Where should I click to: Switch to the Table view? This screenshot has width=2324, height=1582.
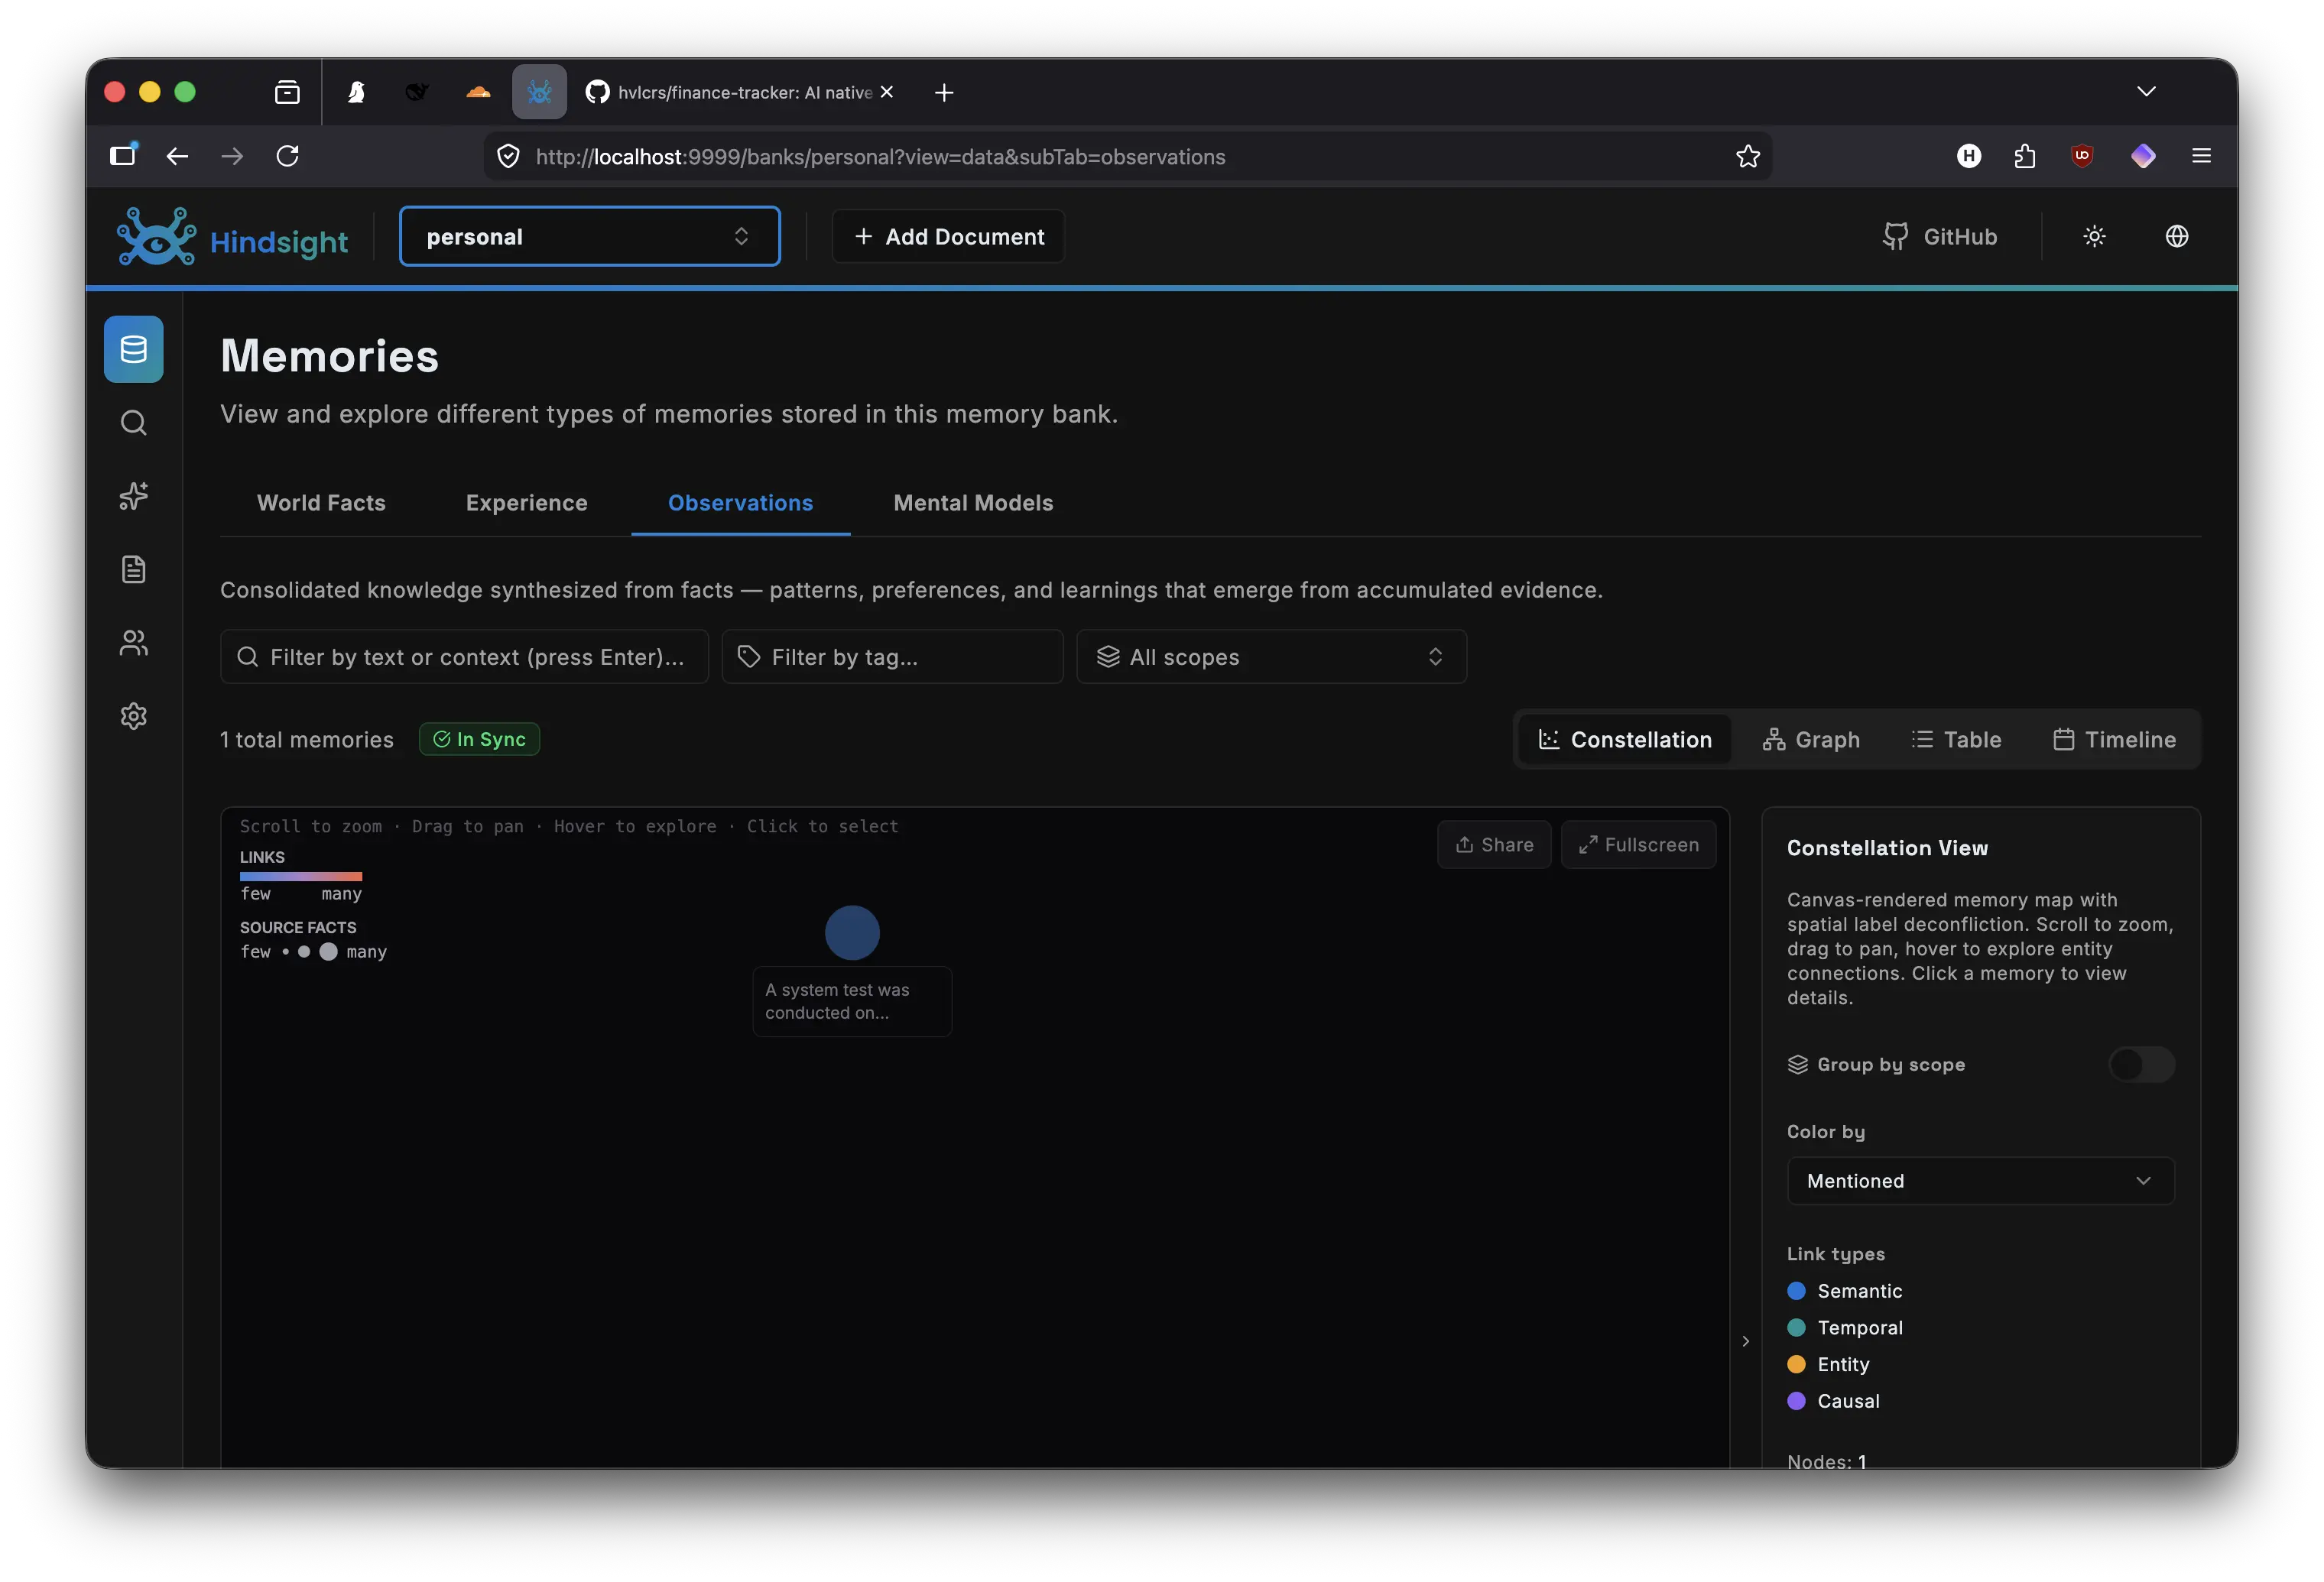(x=1955, y=739)
